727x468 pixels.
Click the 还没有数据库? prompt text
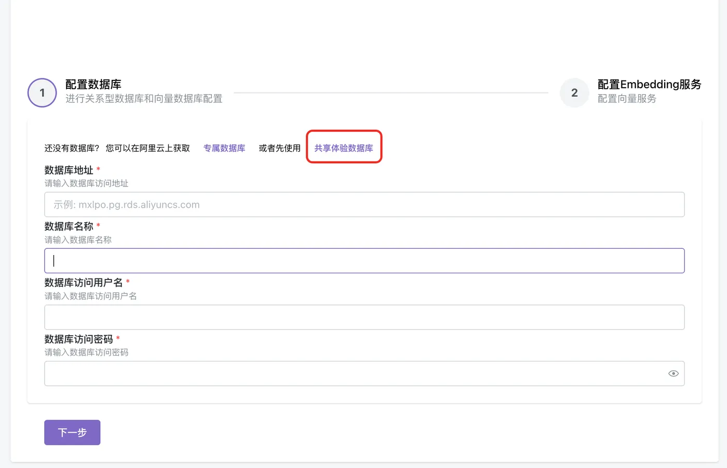[72, 148]
